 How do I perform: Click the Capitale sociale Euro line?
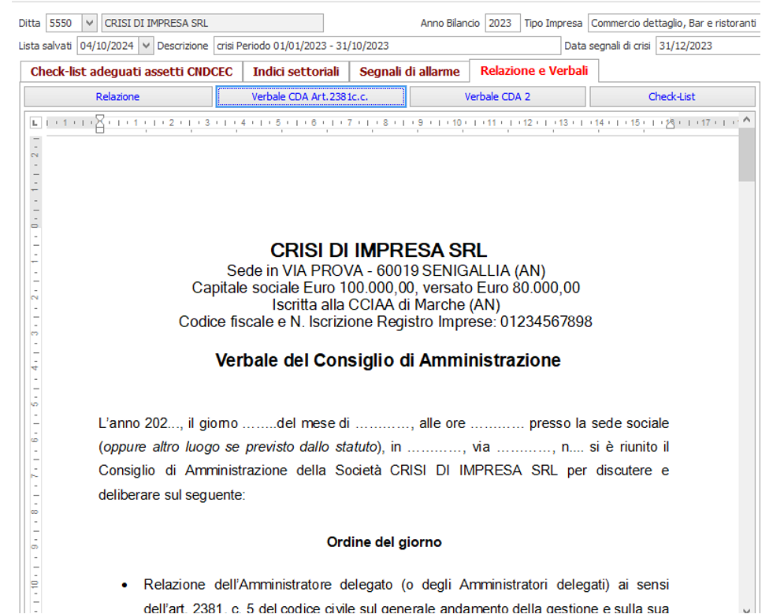point(386,288)
